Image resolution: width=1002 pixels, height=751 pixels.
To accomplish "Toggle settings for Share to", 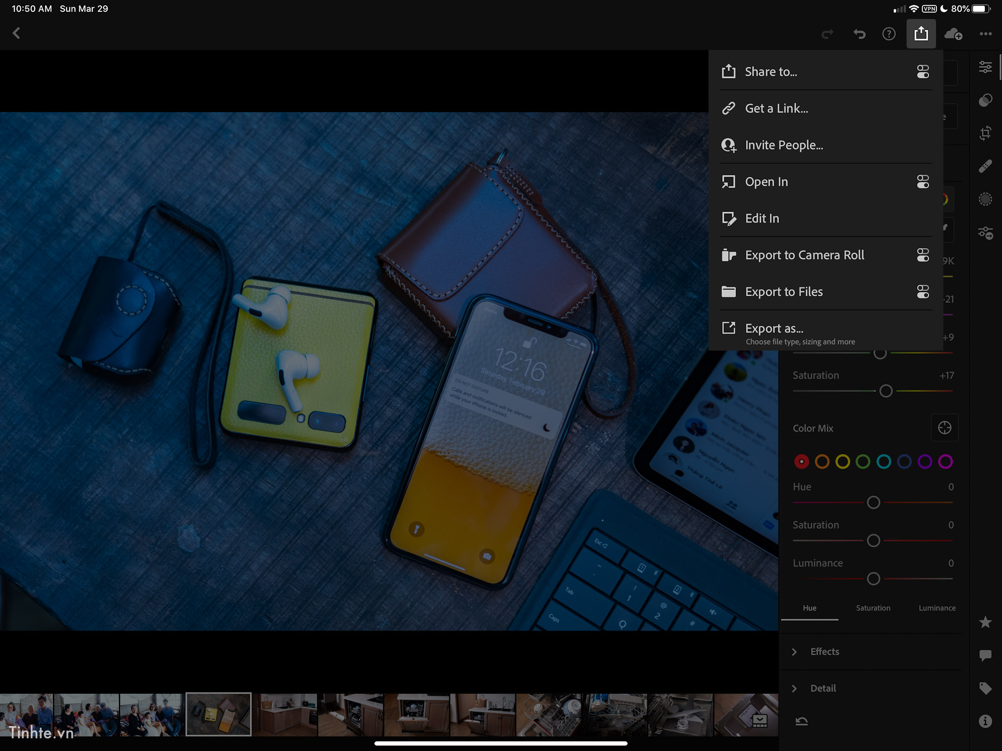I will click(923, 72).
